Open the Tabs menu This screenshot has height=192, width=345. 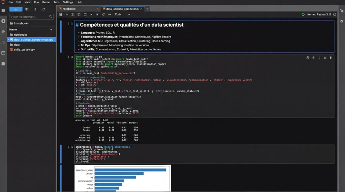tap(57, 2)
